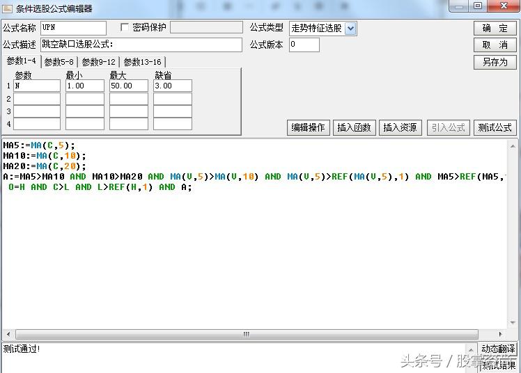
Task: Click parameter 1 minimum value 1.00
Action: pos(85,86)
